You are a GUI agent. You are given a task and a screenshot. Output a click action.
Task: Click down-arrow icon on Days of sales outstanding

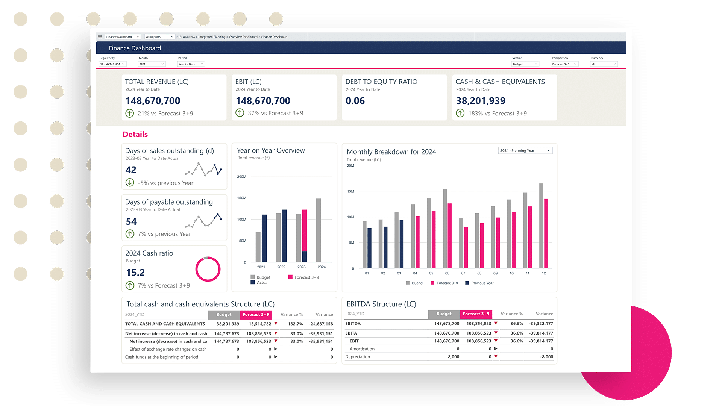(x=130, y=183)
